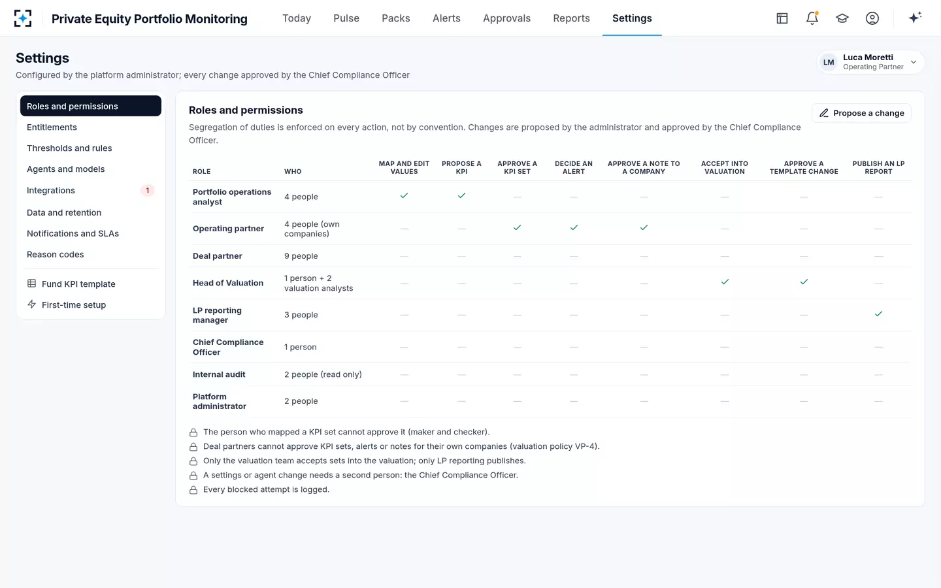Click the First-time setup lightning icon
The image size is (941, 588).
[31, 304]
